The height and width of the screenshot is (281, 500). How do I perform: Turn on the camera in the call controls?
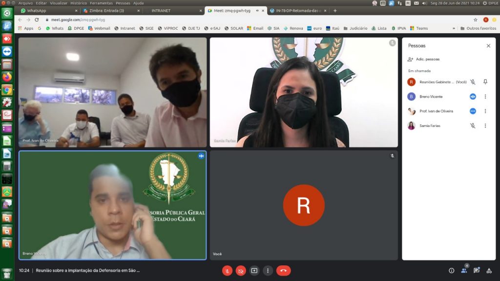coord(241,270)
